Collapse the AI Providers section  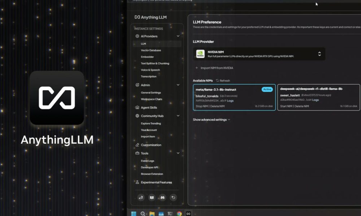(178, 36)
